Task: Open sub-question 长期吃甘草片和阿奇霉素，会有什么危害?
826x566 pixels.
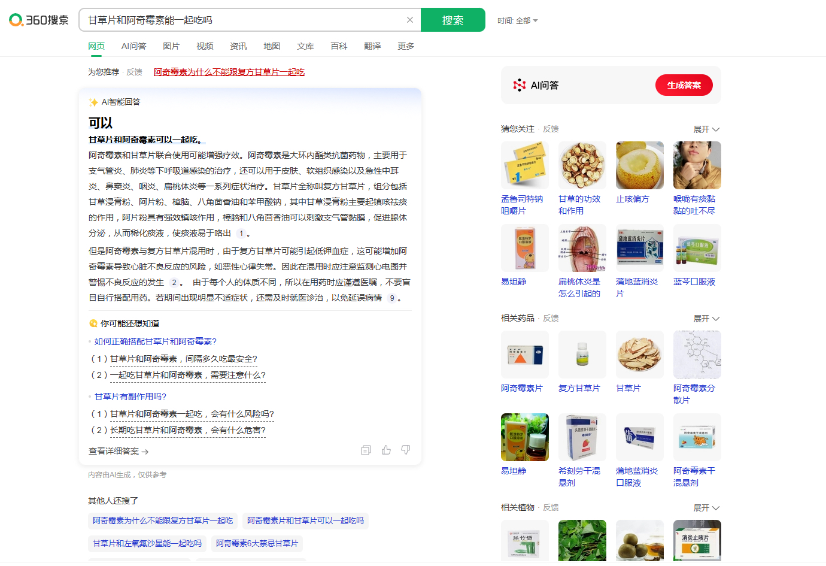Action: (x=187, y=430)
